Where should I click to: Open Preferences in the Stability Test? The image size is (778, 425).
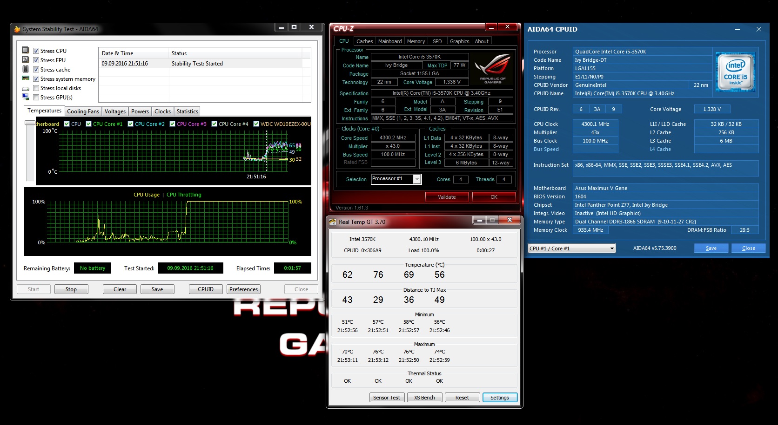(243, 289)
